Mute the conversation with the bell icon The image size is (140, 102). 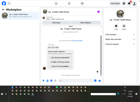click(116, 26)
